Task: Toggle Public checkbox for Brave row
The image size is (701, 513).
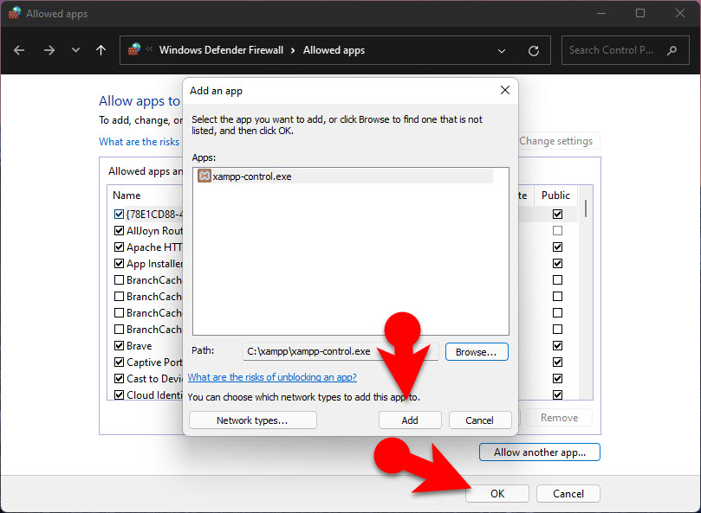Action: (557, 345)
